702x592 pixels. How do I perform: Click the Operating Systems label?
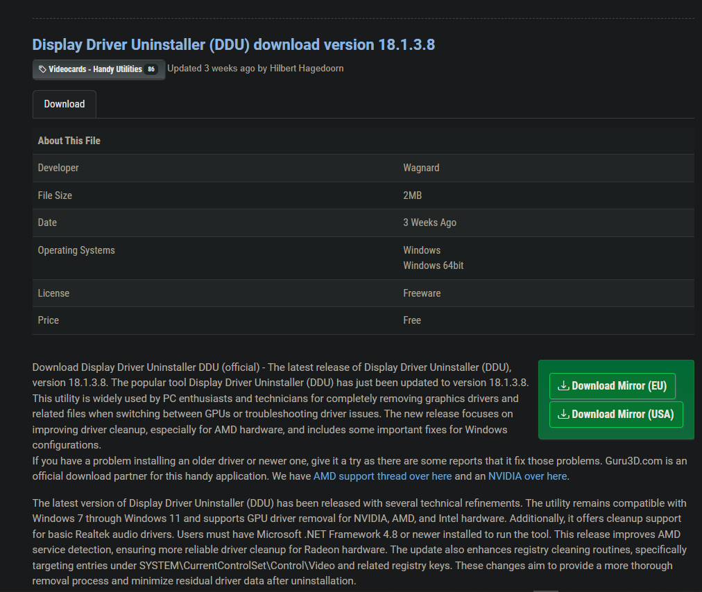coord(76,250)
